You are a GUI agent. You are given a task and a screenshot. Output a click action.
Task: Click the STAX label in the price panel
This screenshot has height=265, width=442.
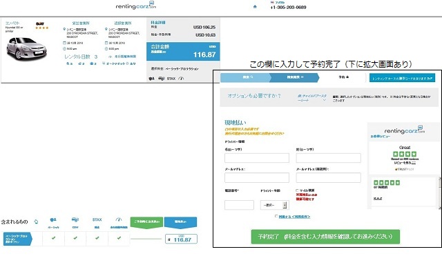pyautogui.click(x=171, y=79)
